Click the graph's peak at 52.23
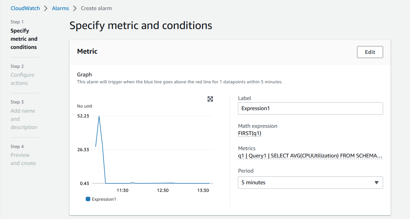This screenshot has width=410, height=219. 99,116
